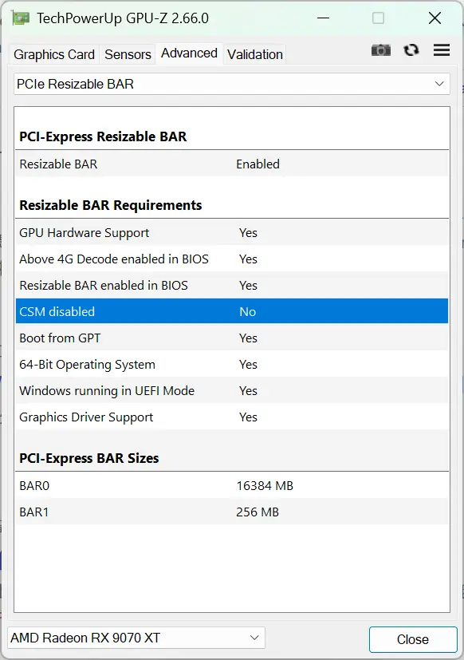Viewport: 464px width, 660px height.
Task: Click the refresh arrows icon
Action: [x=411, y=50]
